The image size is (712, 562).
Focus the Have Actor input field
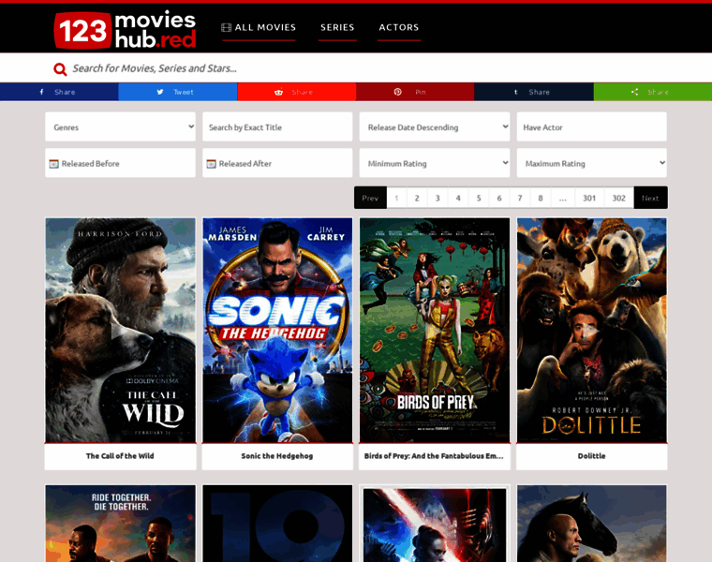coord(592,126)
